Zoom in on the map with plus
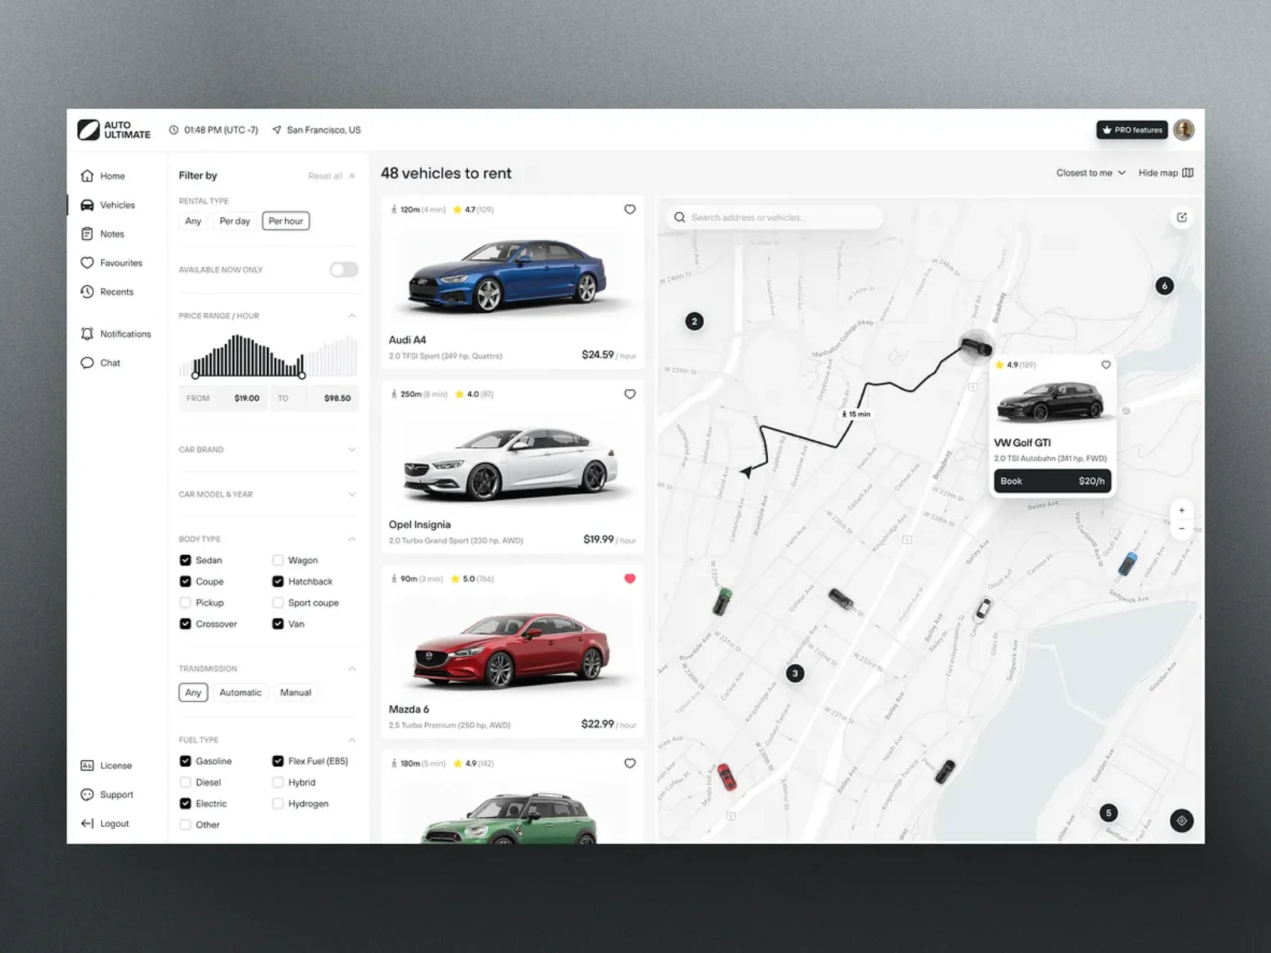The image size is (1271, 953). (1182, 511)
